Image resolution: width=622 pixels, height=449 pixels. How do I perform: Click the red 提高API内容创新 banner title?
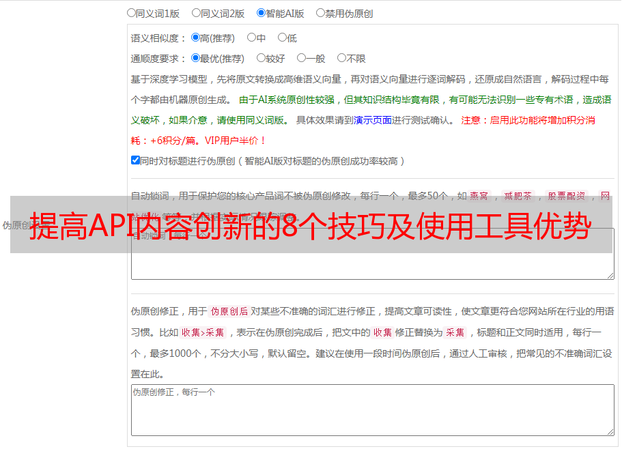click(x=311, y=224)
